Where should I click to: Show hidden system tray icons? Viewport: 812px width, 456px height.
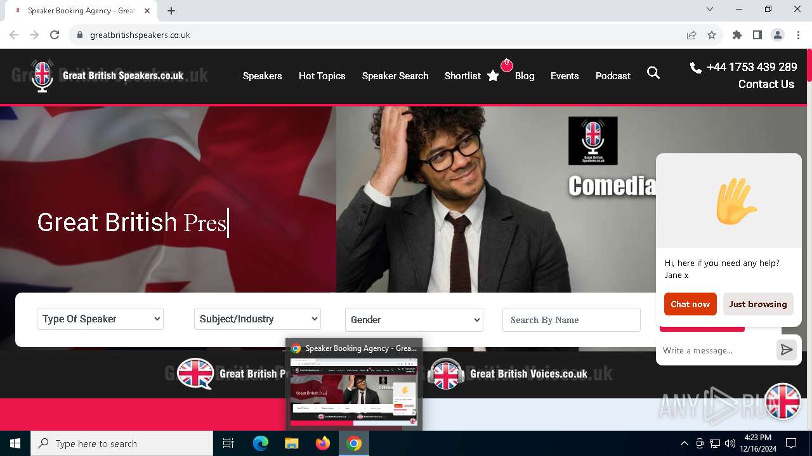click(x=684, y=443)
